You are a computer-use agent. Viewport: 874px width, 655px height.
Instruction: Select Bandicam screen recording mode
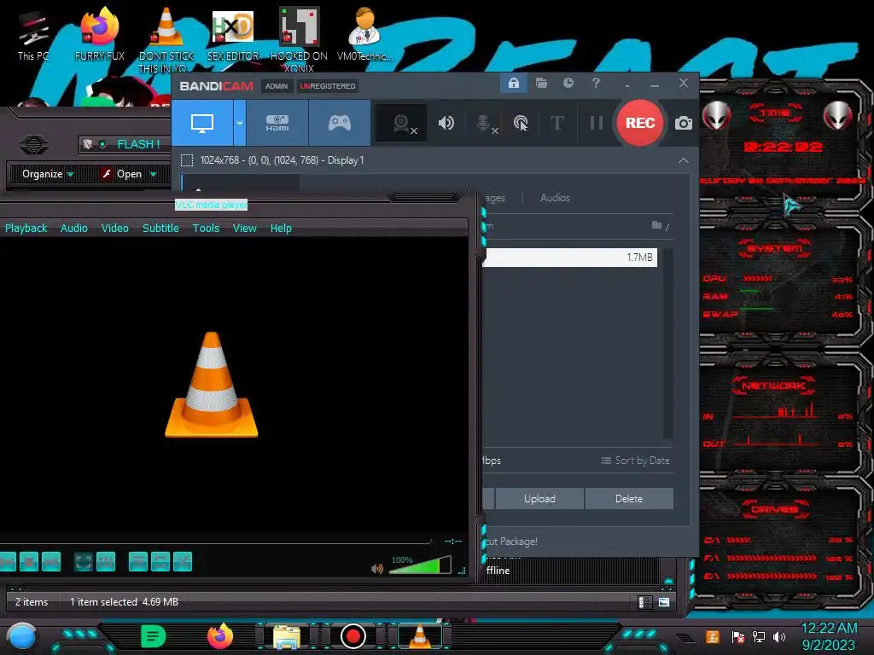(202, 123)
